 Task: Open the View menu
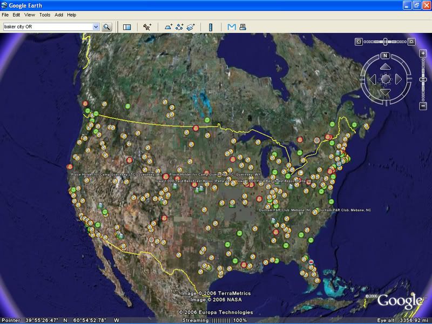pos(30,15)
